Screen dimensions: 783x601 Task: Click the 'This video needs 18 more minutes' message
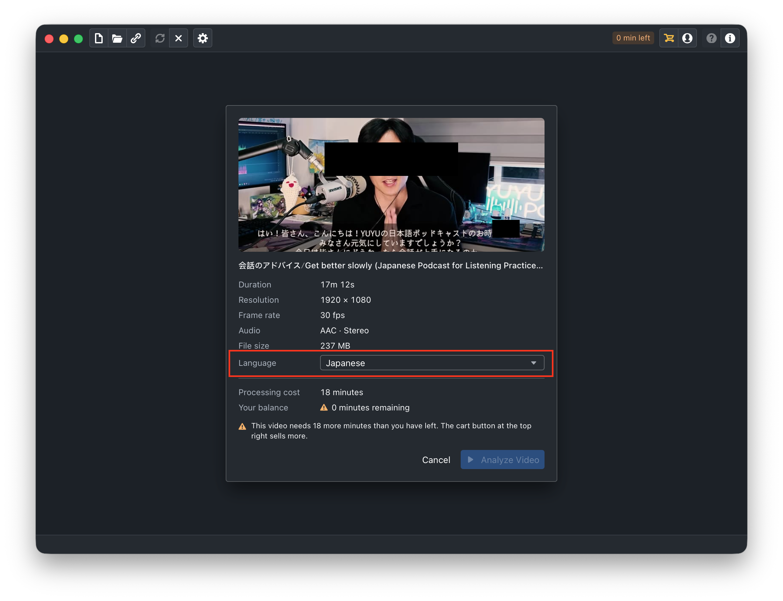[391, 431]
